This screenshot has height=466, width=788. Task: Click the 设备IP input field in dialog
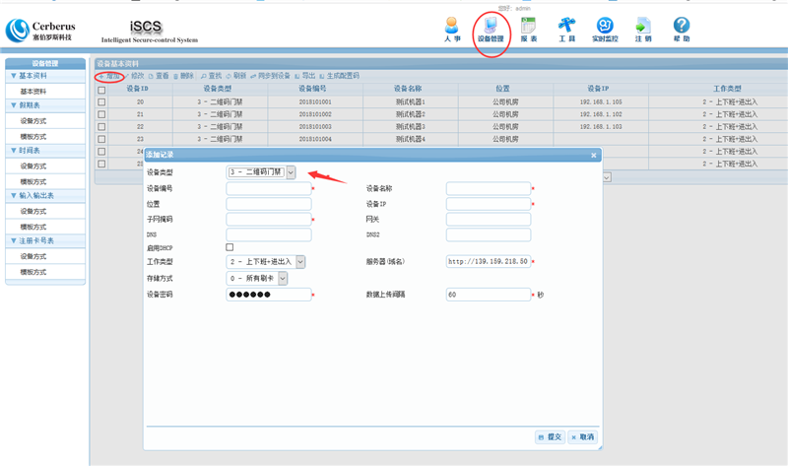[488, 204]
